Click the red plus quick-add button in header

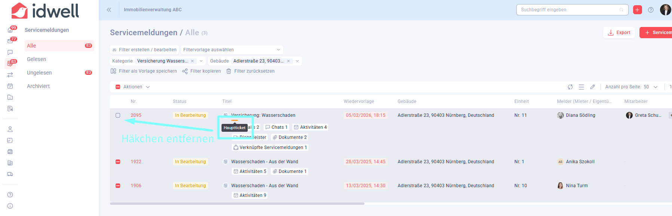(x=638, y=10)
